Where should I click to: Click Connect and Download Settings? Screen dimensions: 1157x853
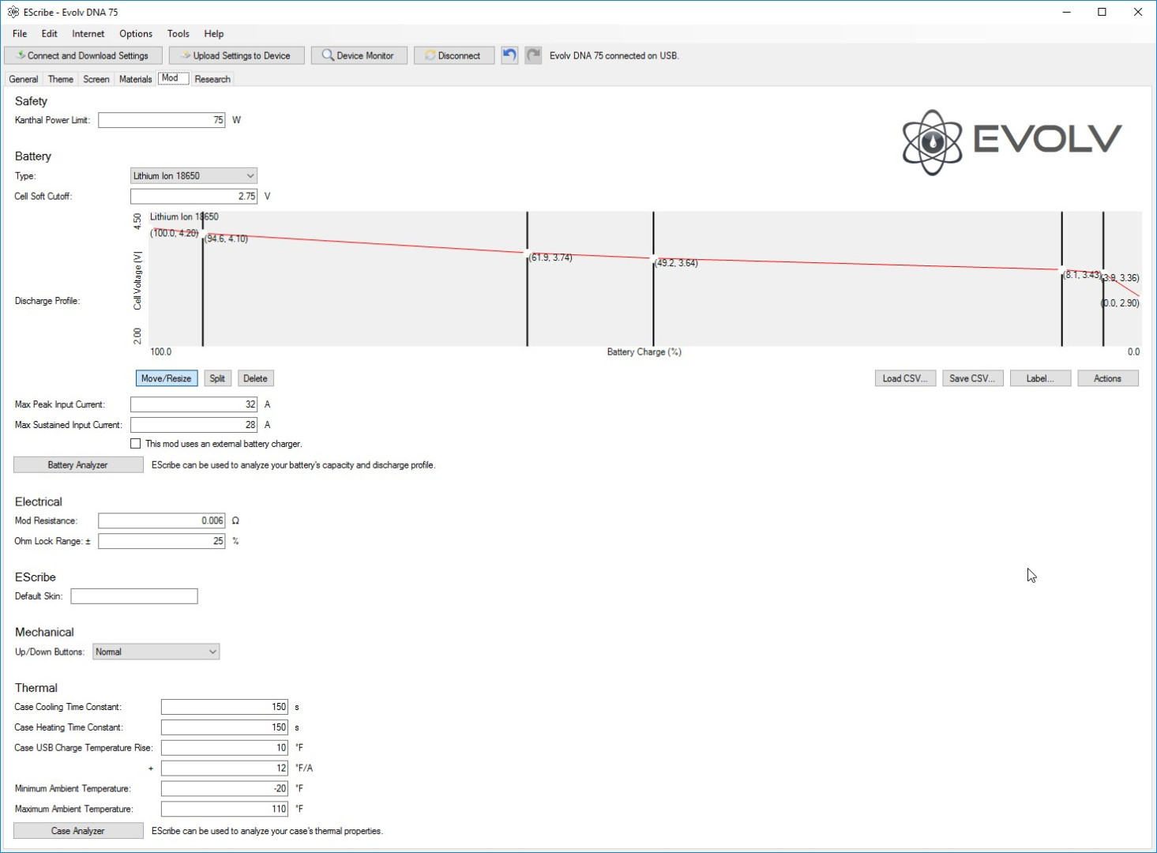(x=83, y=55)
